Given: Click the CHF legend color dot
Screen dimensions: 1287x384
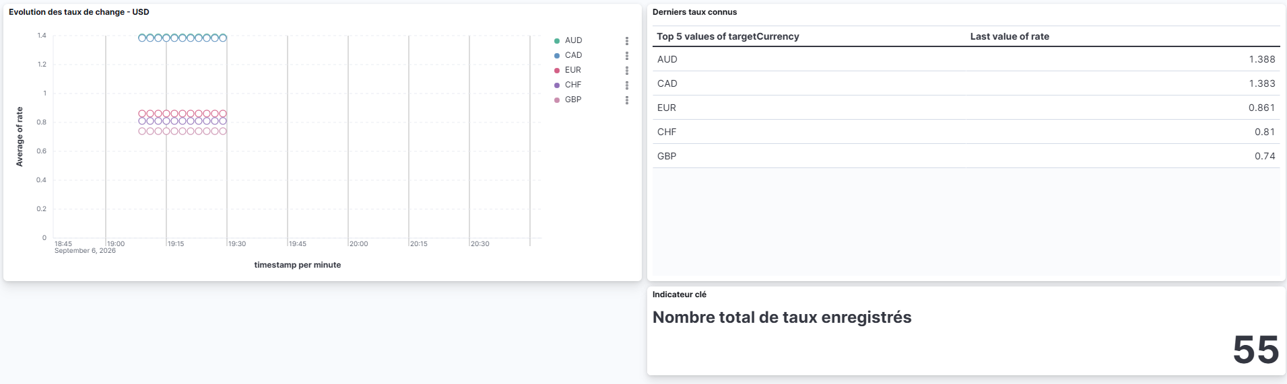Looking at the screenshot, I should coord(557,85).
